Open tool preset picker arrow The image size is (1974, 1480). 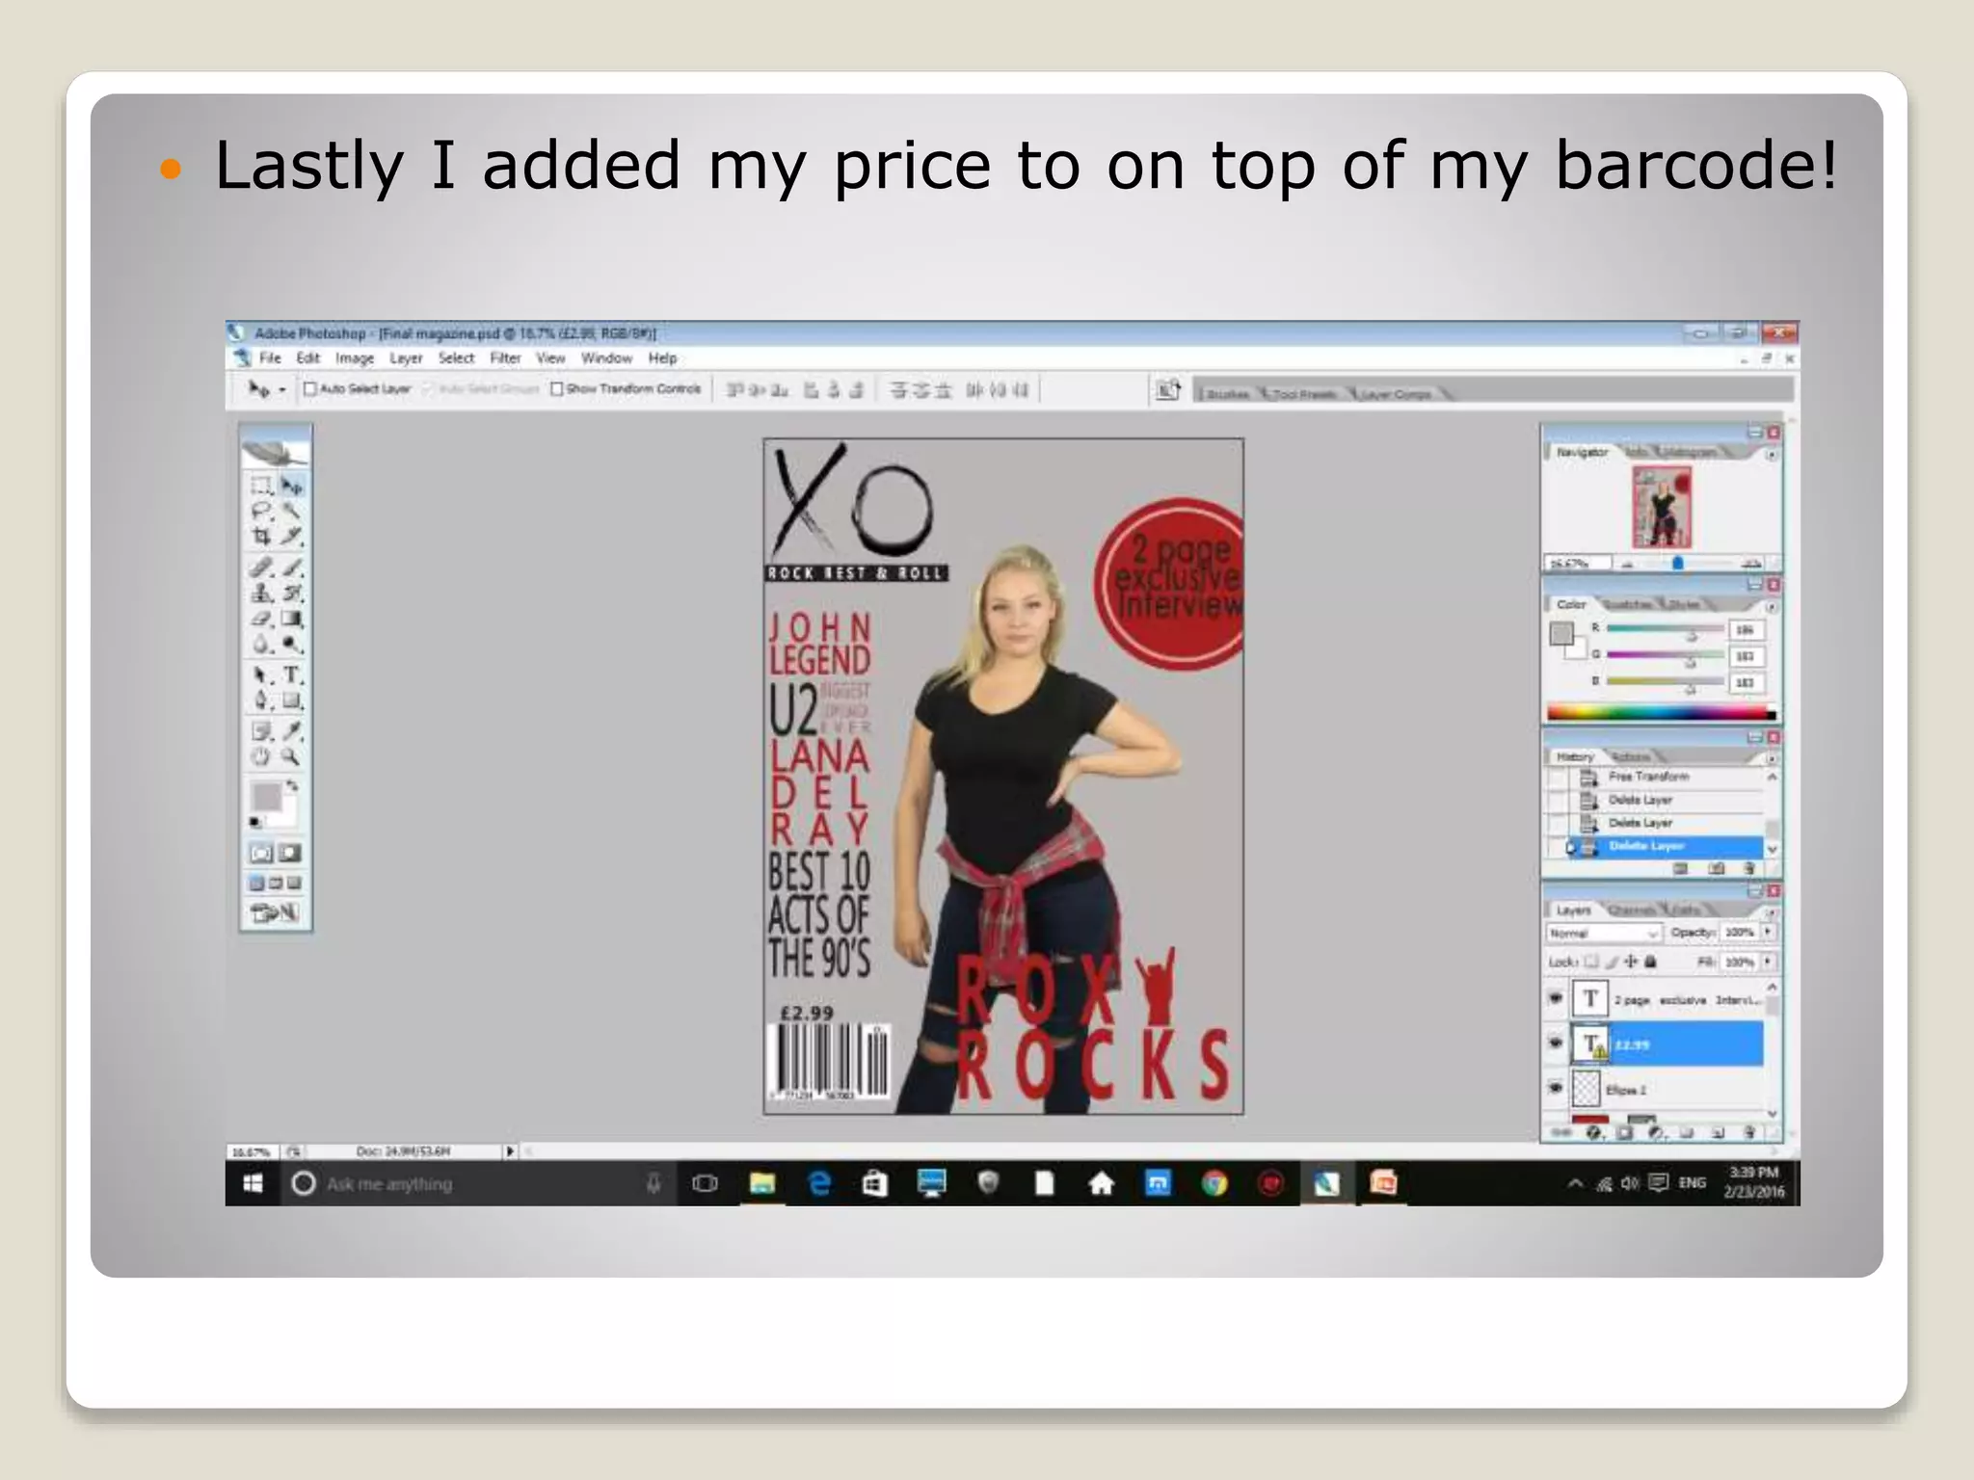click(x=281, y=390)
